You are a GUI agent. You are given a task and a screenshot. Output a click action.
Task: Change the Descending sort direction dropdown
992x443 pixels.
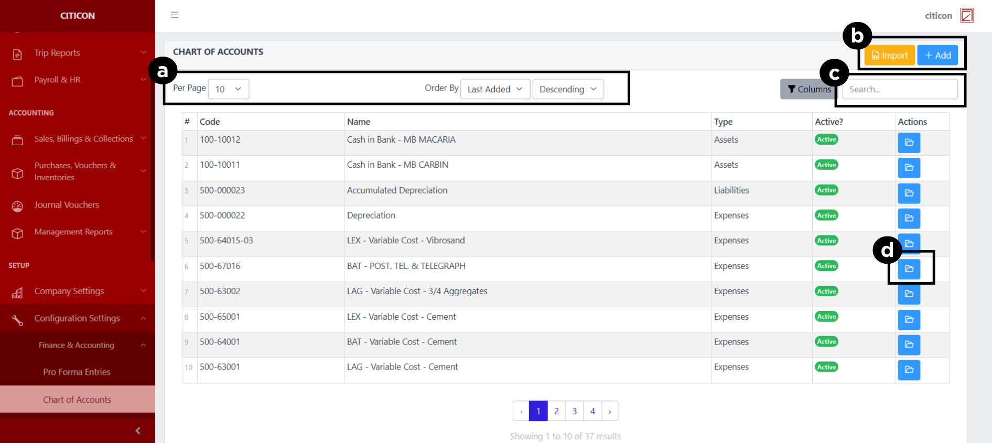pyautogui.click(x=568, y=89)
